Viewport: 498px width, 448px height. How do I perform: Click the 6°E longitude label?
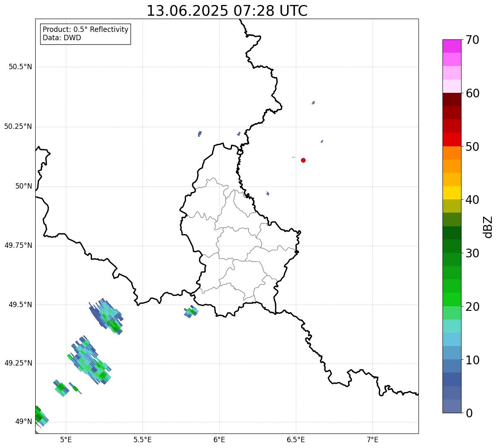coord(219,439)
